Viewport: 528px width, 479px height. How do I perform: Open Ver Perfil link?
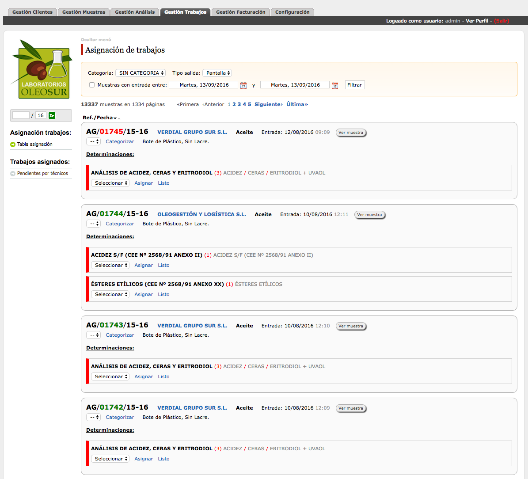(x=477, y=21)
